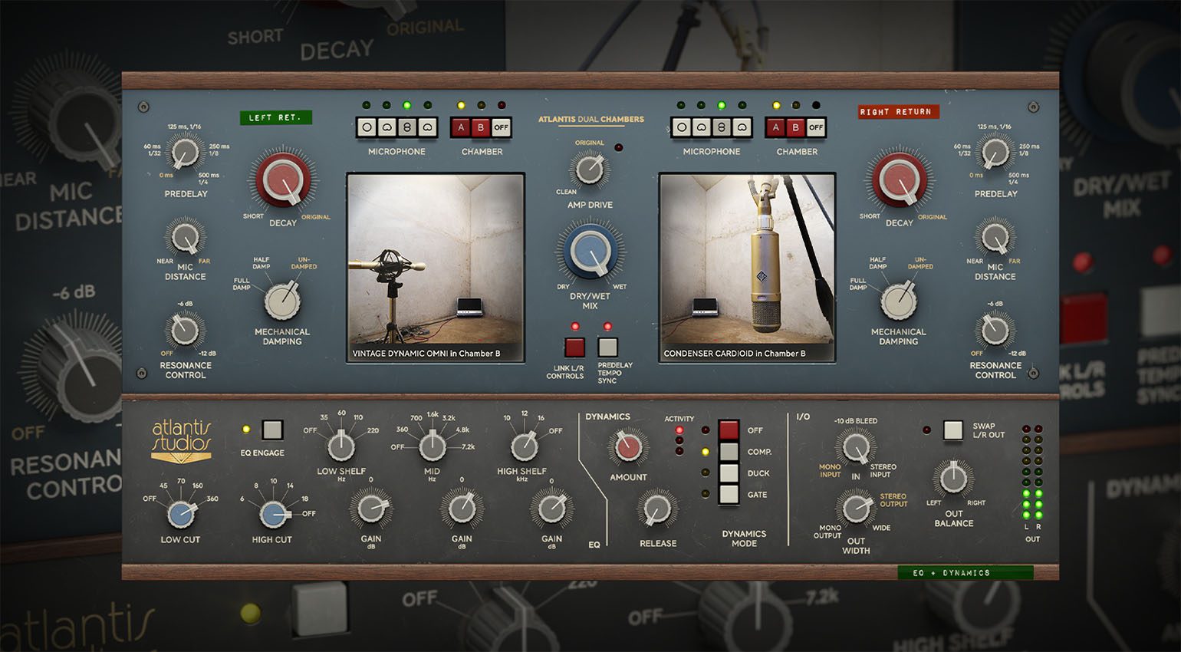Enable the EQ ENGAGE switch
This screenshot has height=652, width=1181.
tap(273, 430)
